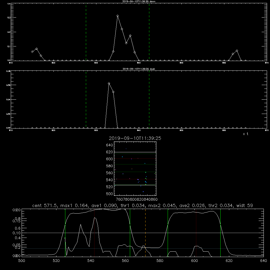The height and width of the screenshot is (270, 270).
Task: Click the red dotted vertical line near 542
Action: tap(94, 233)
